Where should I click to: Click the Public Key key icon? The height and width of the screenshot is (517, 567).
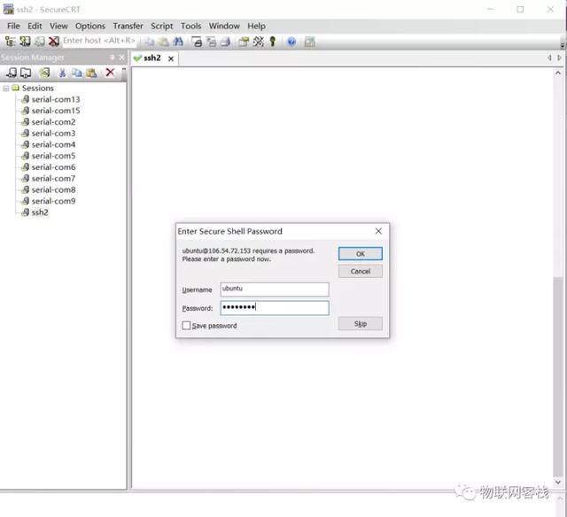pos(273,42)
